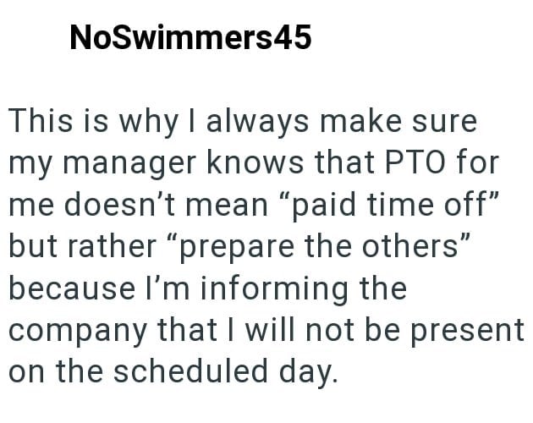Open the NoSwimmers45 user profile
533x423 pixels.
tap(190, 37)
